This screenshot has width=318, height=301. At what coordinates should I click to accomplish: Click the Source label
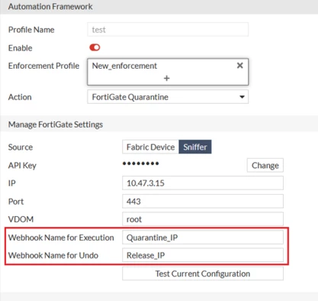[21, 147]
